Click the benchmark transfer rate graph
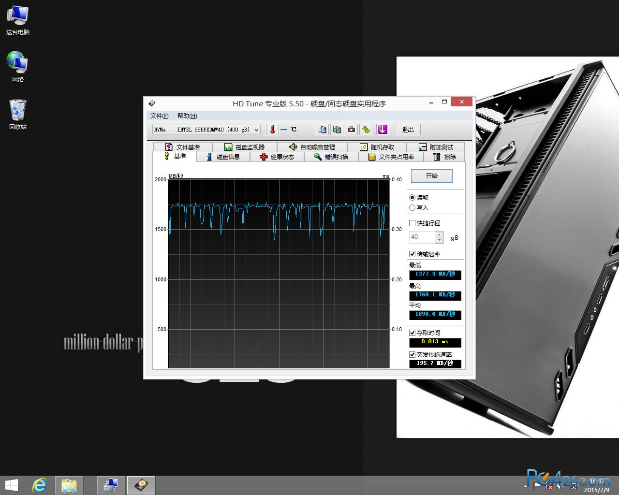Viewport: 619px width, 495px height. click(279, 274)
